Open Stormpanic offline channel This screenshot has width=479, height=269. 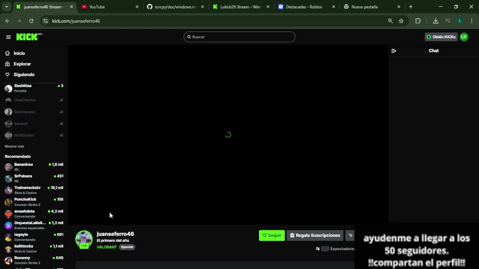click(34, 112)
